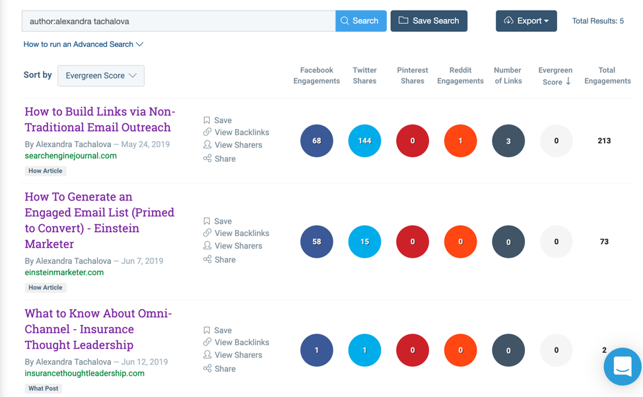Sort by Twitter Shares column header
The width and height of the screenshot is (643, 397).
(x=364, y=76)
